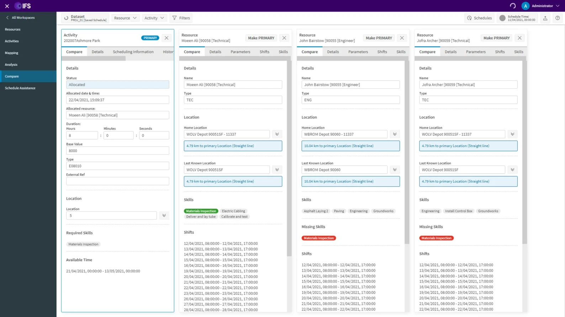This screenshot has width=565, height=317.
Task: Click the Schedules clock button
Action: (x=479, y=18)
